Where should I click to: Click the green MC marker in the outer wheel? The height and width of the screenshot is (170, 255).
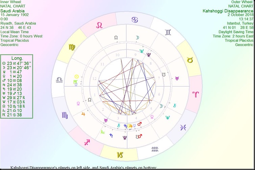(x=76, y=82)
